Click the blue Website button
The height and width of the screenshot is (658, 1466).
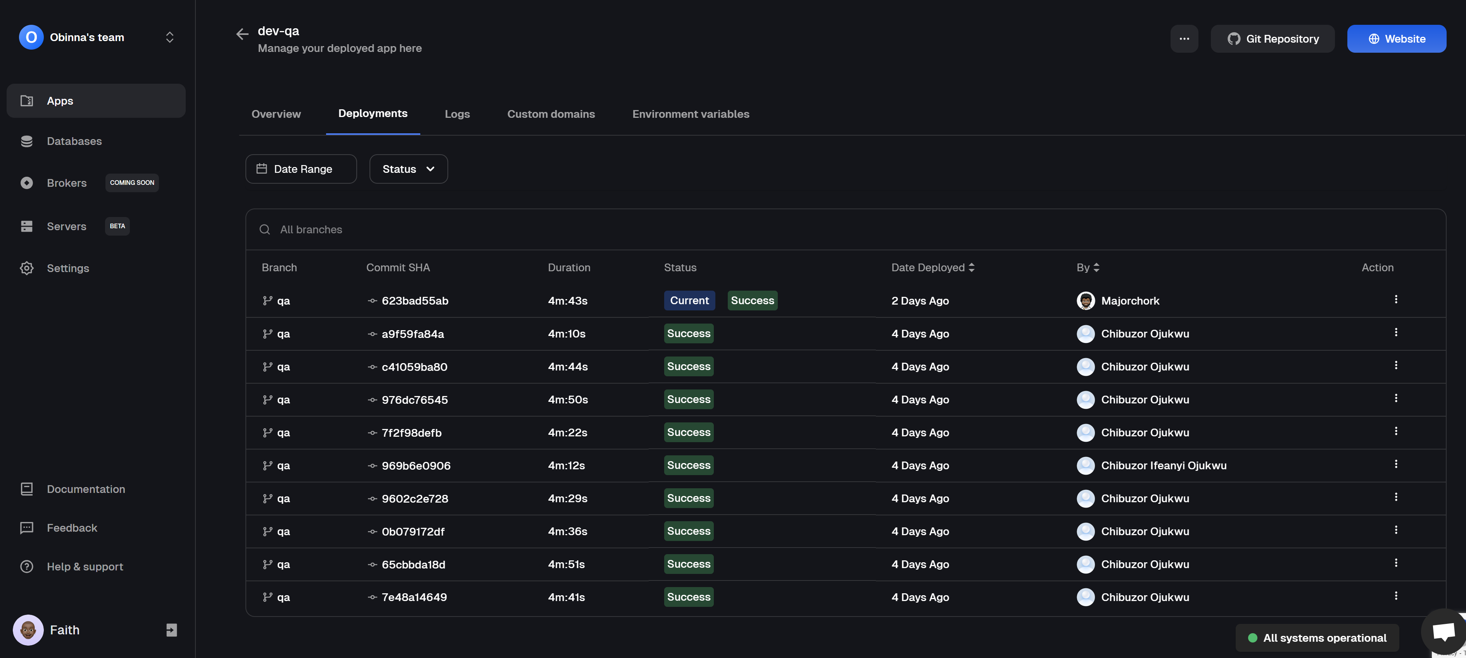tap(1396, 39)
